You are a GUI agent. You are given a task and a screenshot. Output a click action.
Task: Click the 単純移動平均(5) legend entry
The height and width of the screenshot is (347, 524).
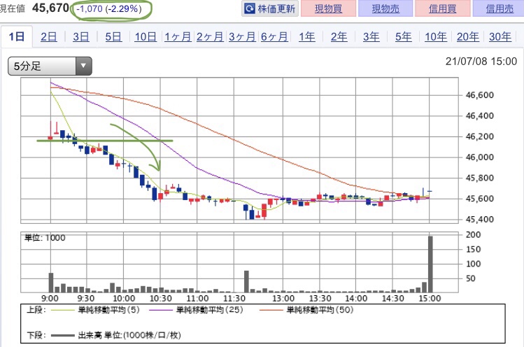(95, 310)
